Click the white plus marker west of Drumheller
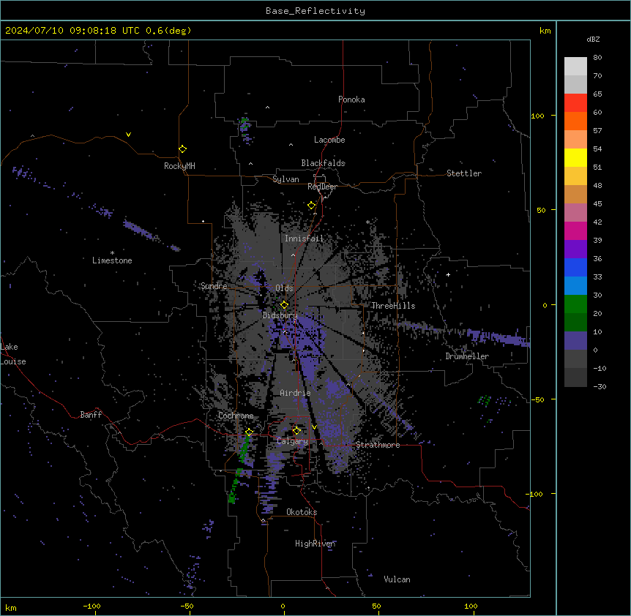This screenshot has height=616, width=631. (448, 274)
